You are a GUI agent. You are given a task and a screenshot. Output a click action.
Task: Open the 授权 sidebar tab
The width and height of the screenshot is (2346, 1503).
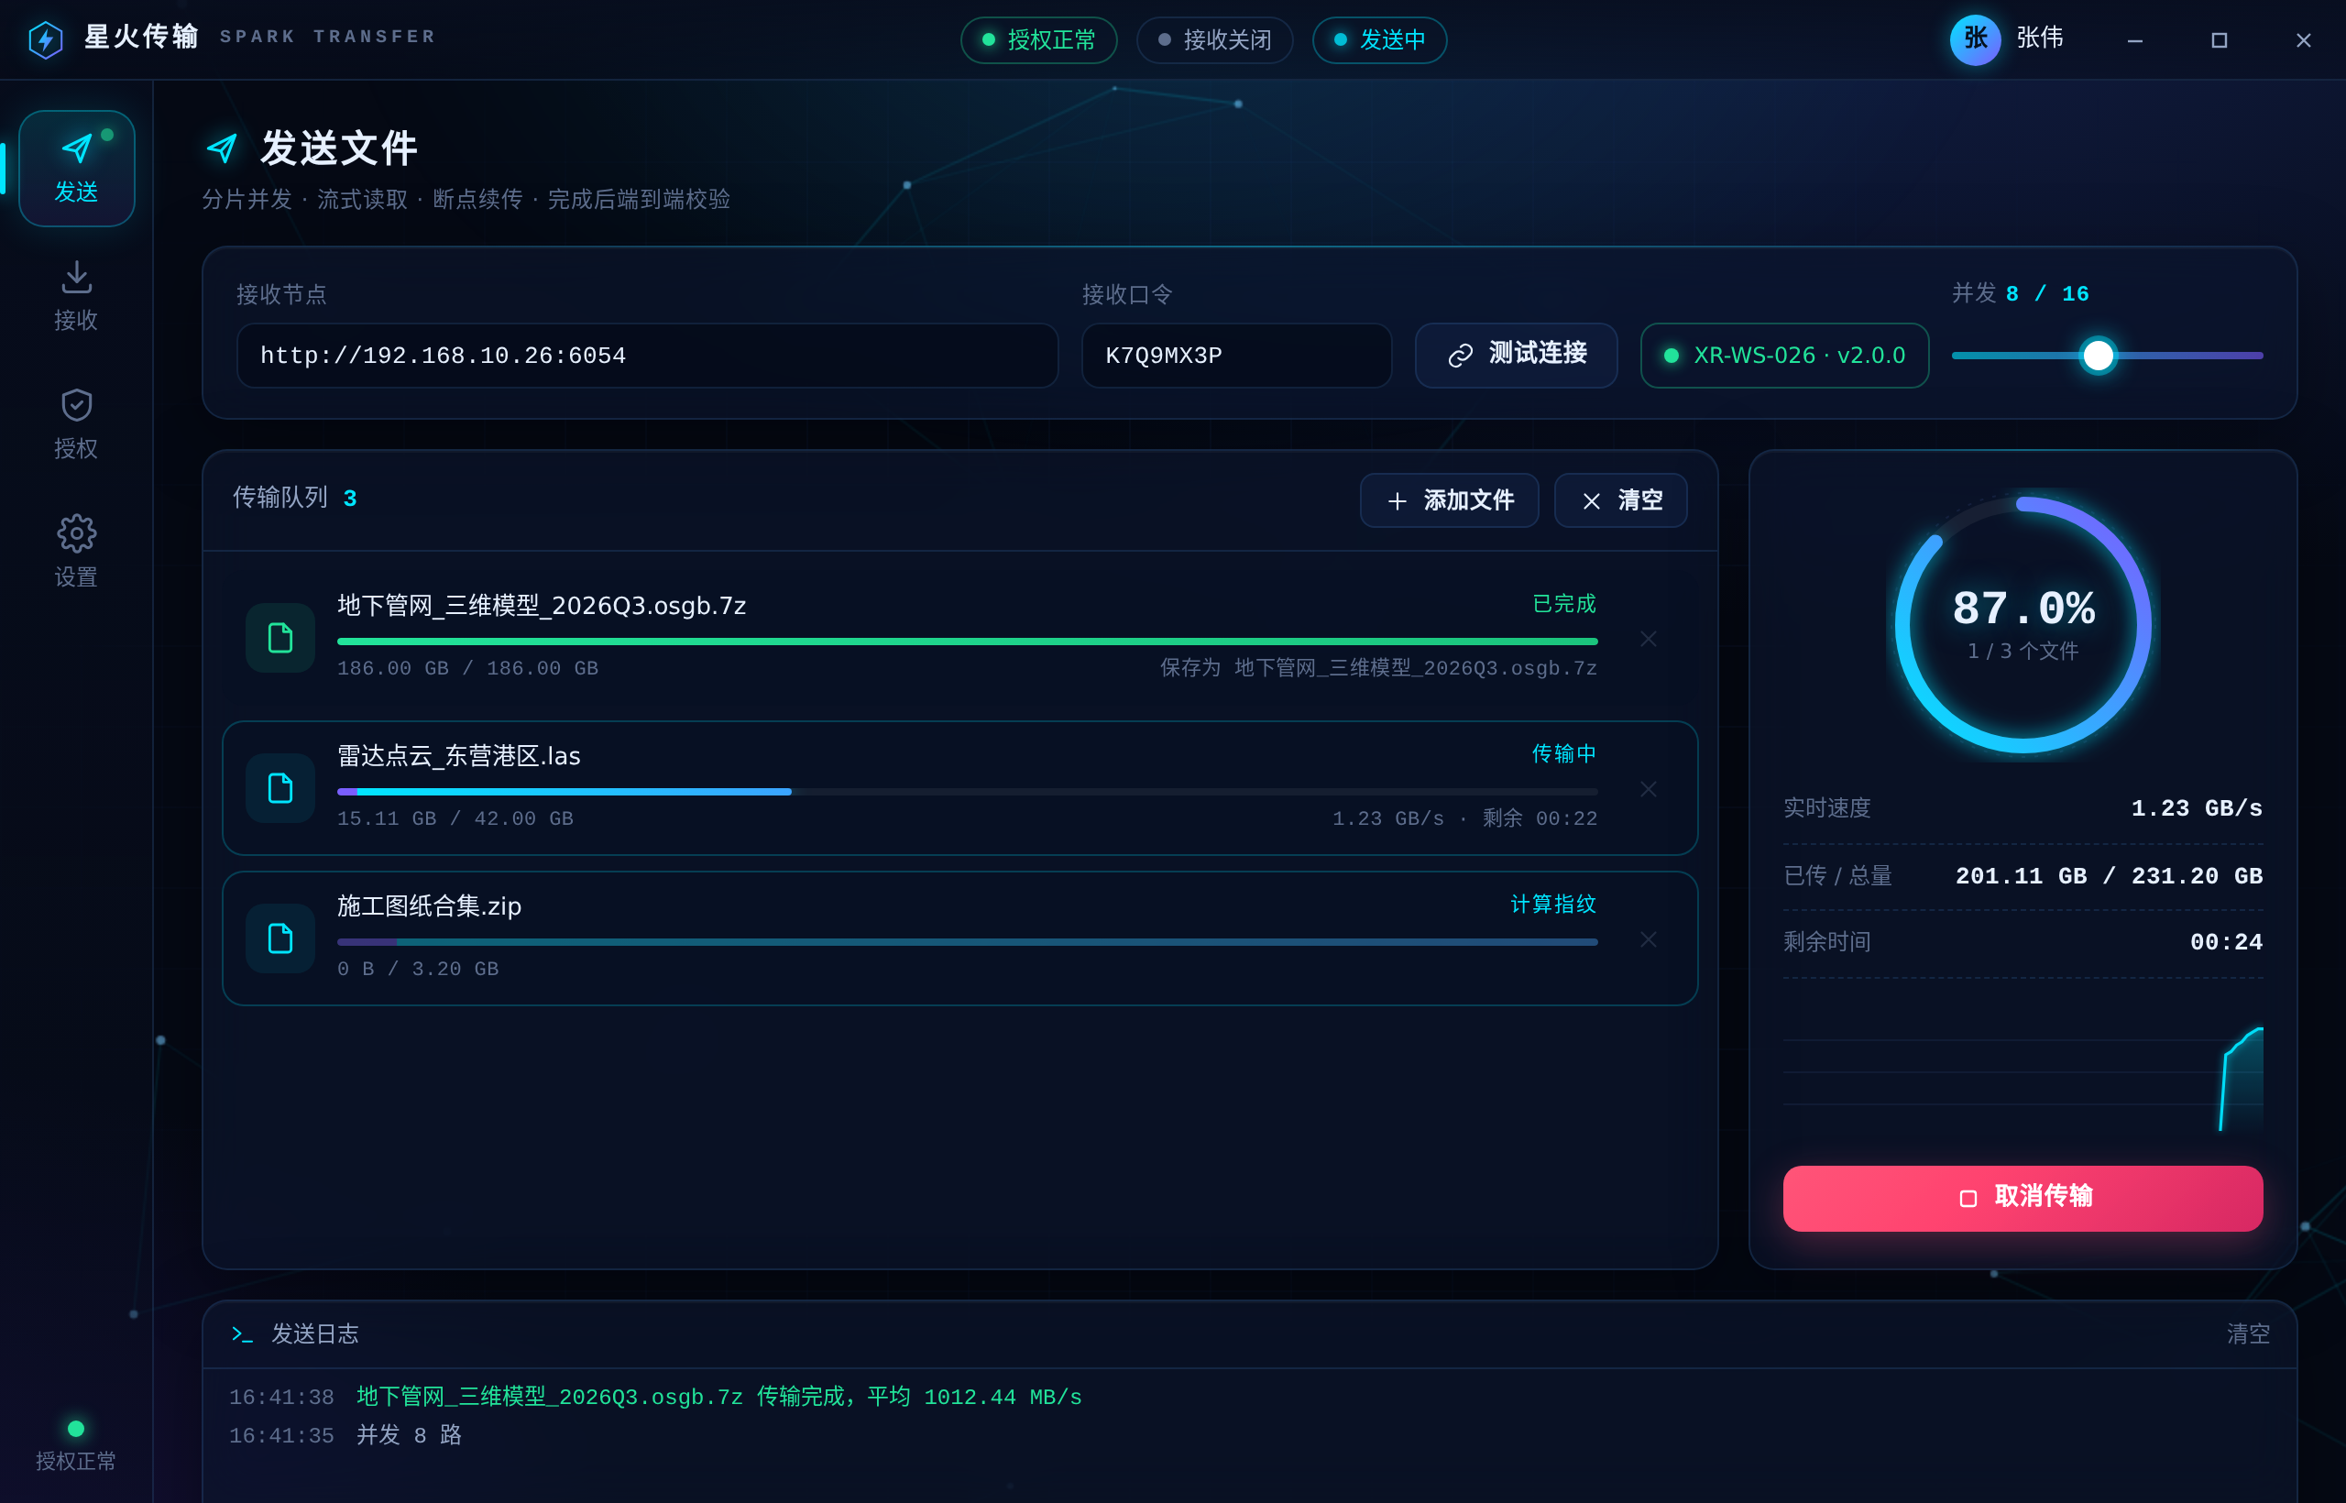click(76, 424)
